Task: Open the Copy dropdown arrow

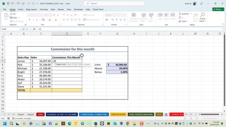Action: 19,18
